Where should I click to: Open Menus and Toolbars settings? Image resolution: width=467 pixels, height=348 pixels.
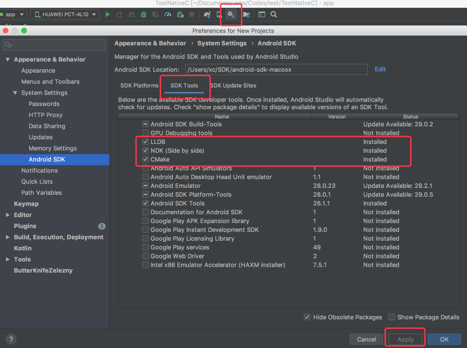pos(50,82)
